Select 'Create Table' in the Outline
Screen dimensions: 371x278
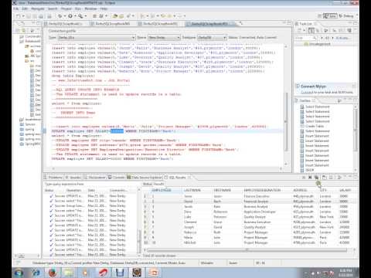[x=315, y=126]
